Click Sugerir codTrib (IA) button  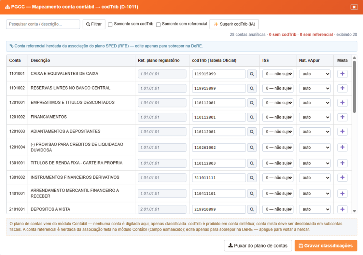pyautogui.click(x=234, y=24)
